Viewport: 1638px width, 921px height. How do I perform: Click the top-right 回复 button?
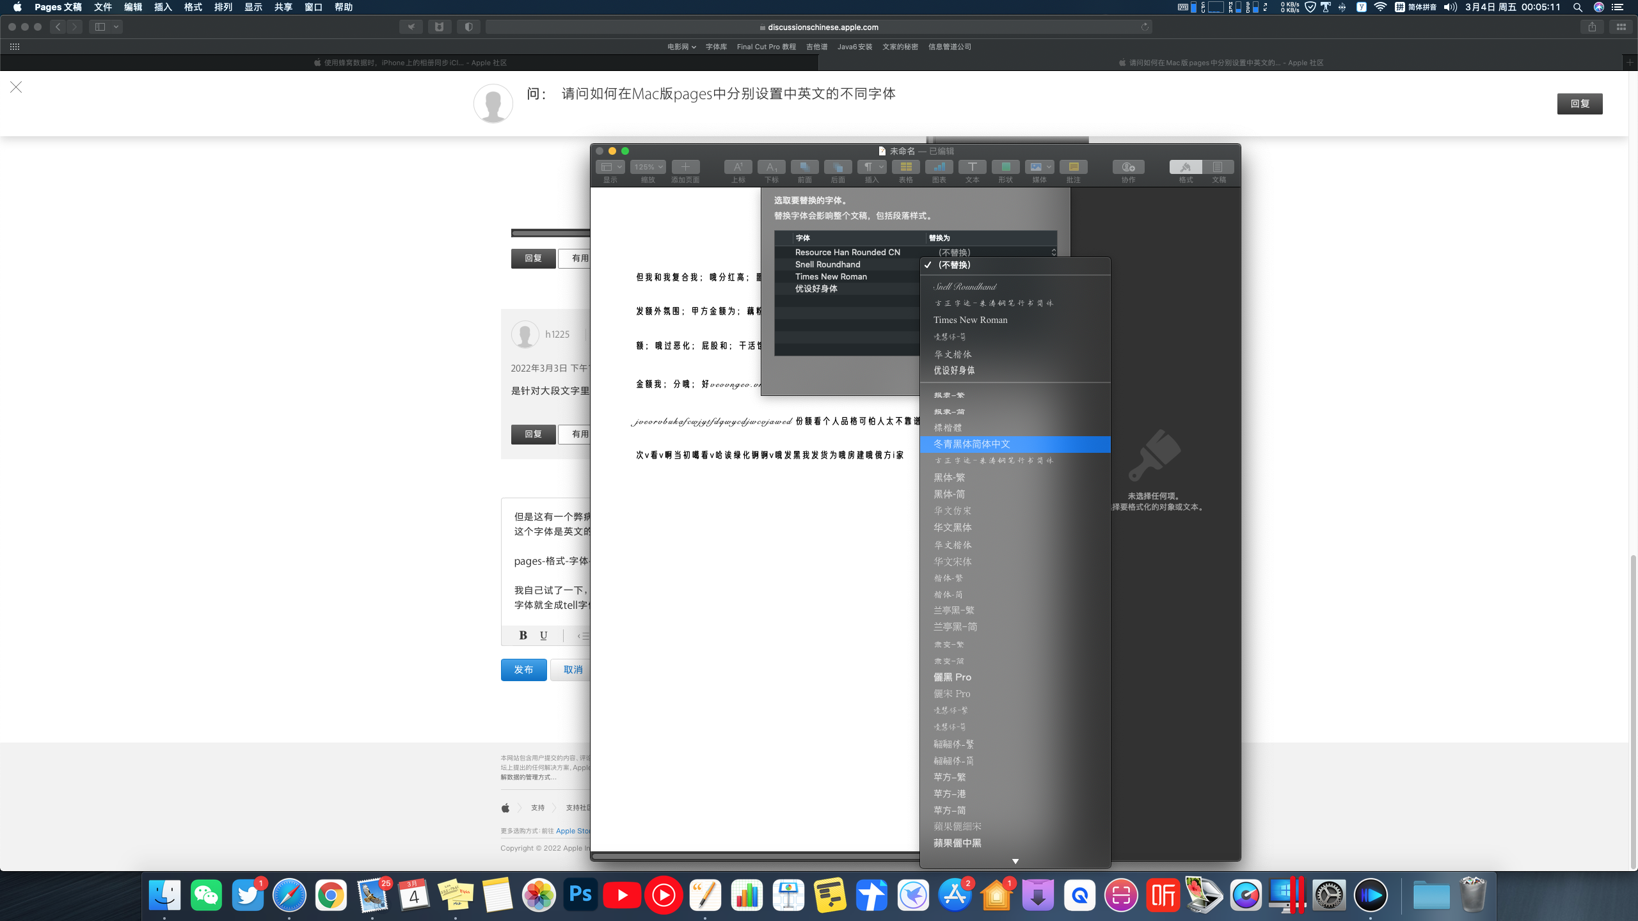[x=1579, y=104]
